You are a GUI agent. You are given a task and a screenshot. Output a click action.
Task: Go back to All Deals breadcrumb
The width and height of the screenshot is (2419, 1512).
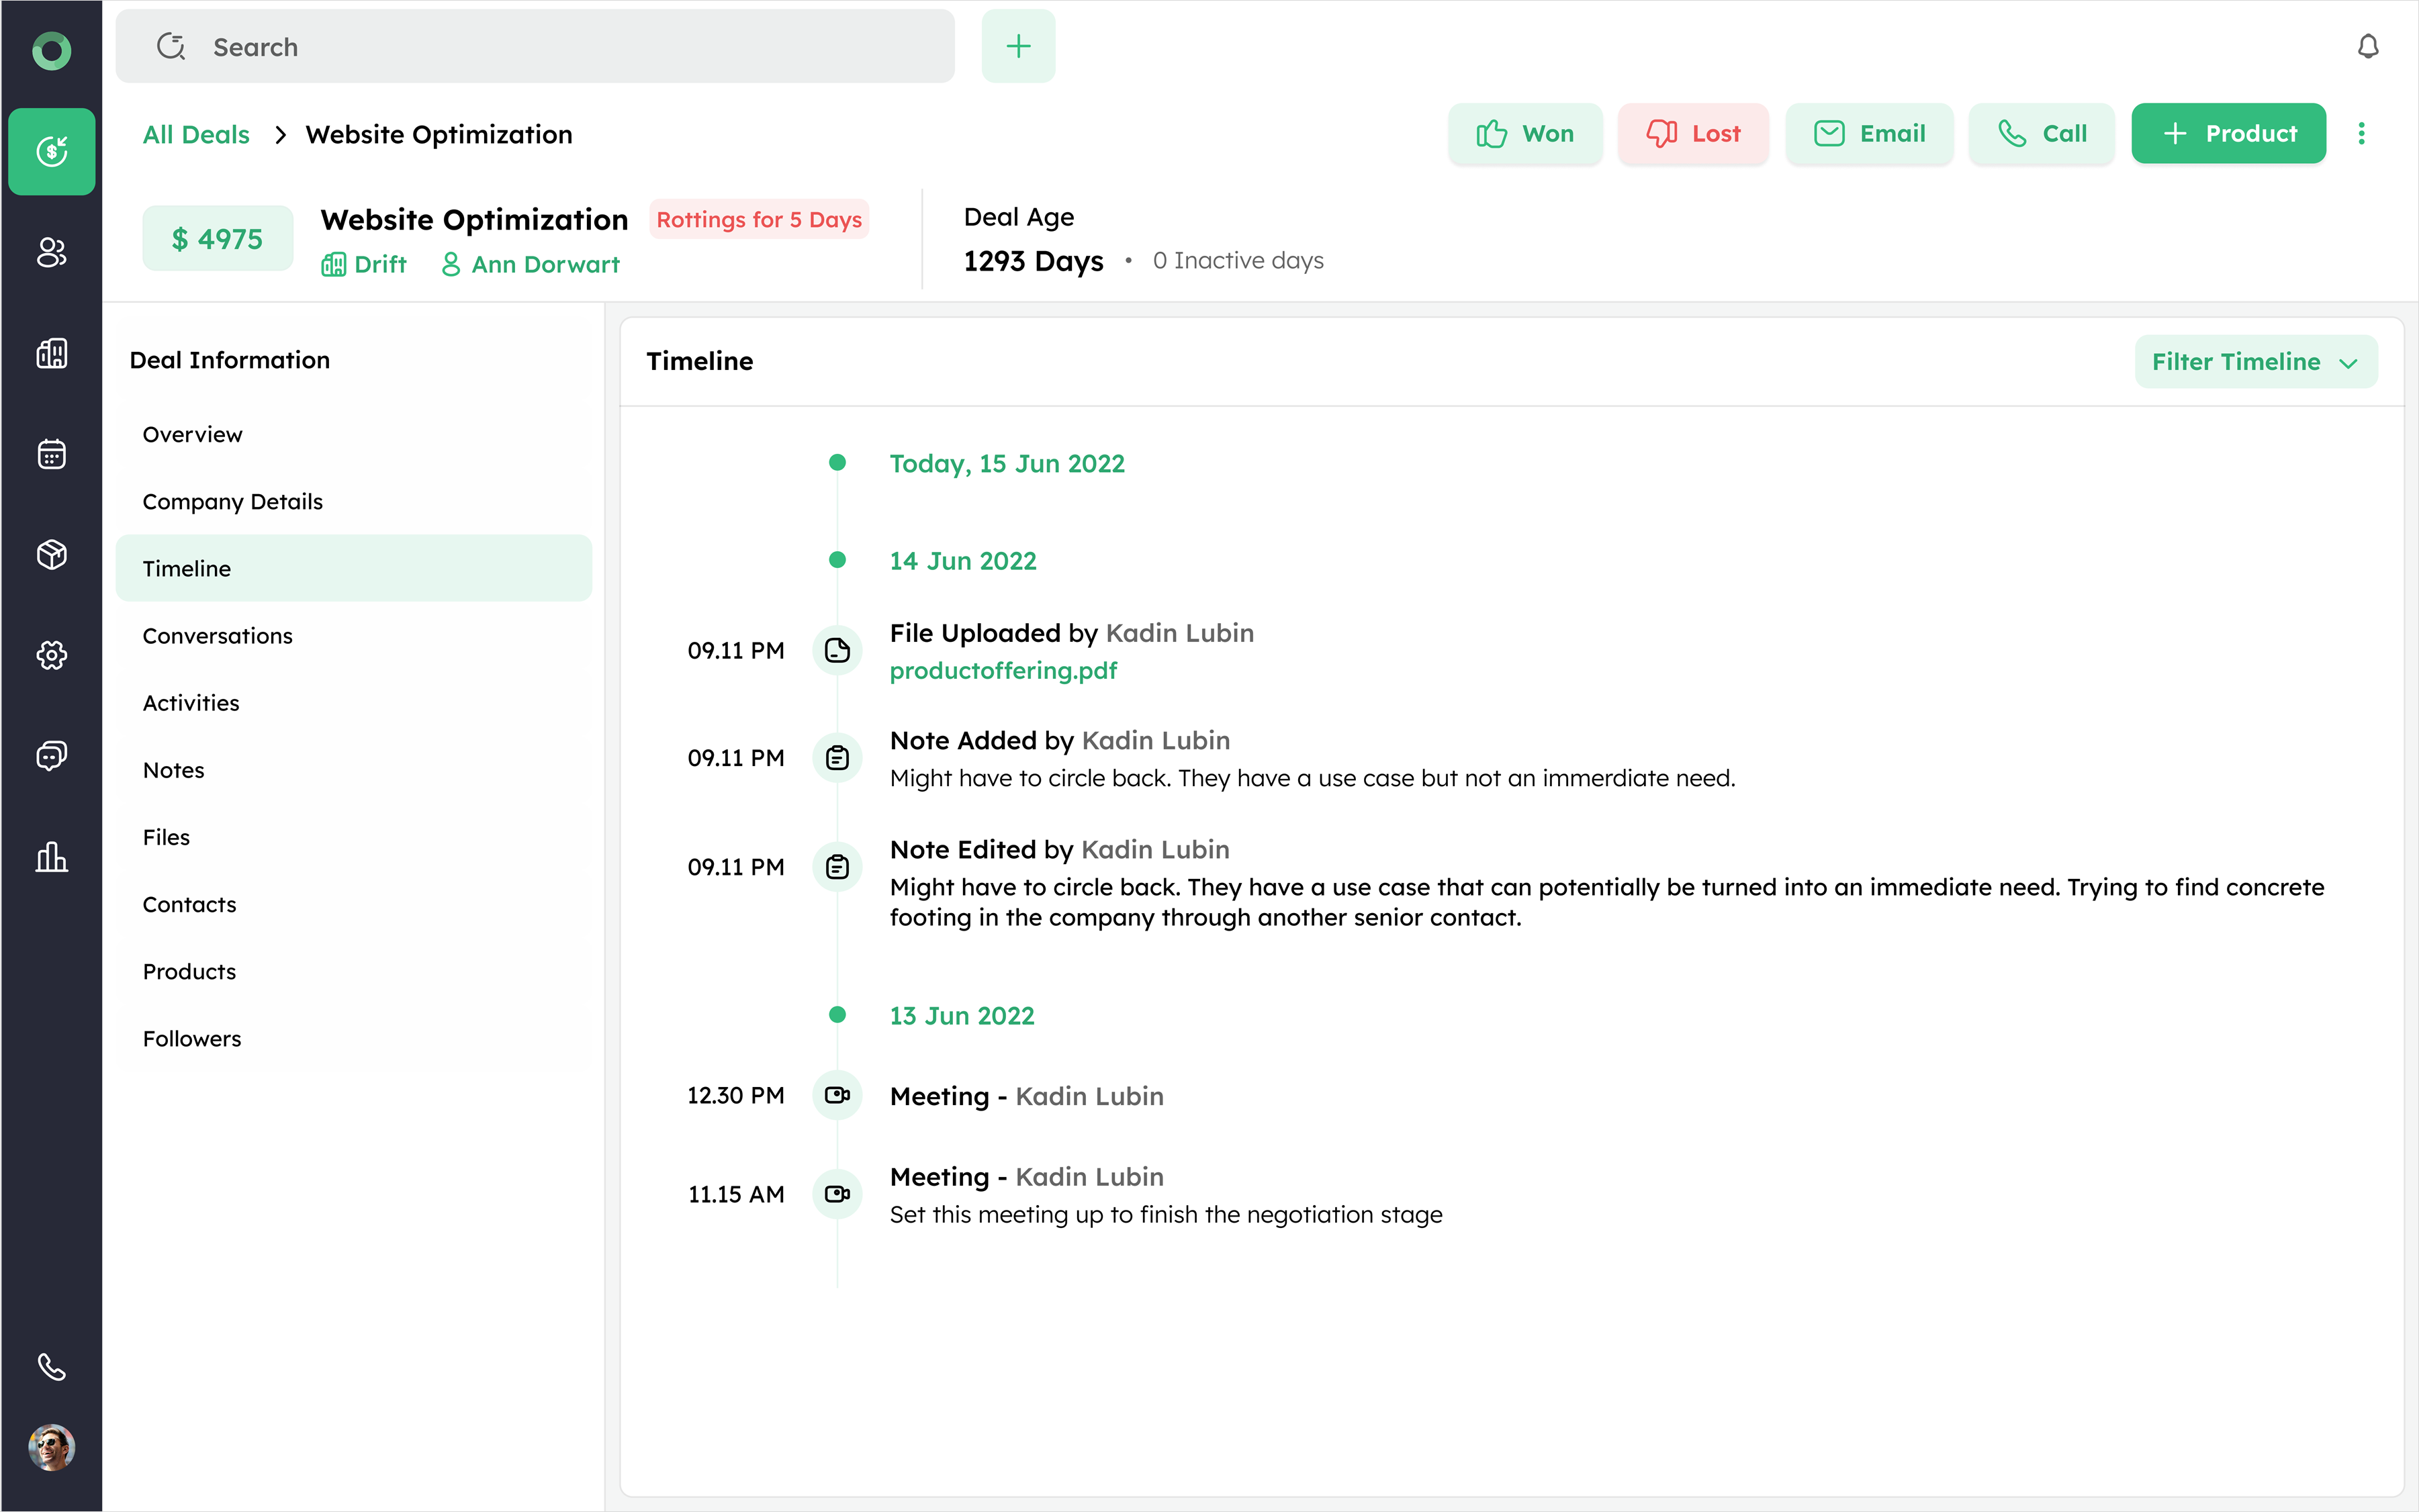pos(196,135)
